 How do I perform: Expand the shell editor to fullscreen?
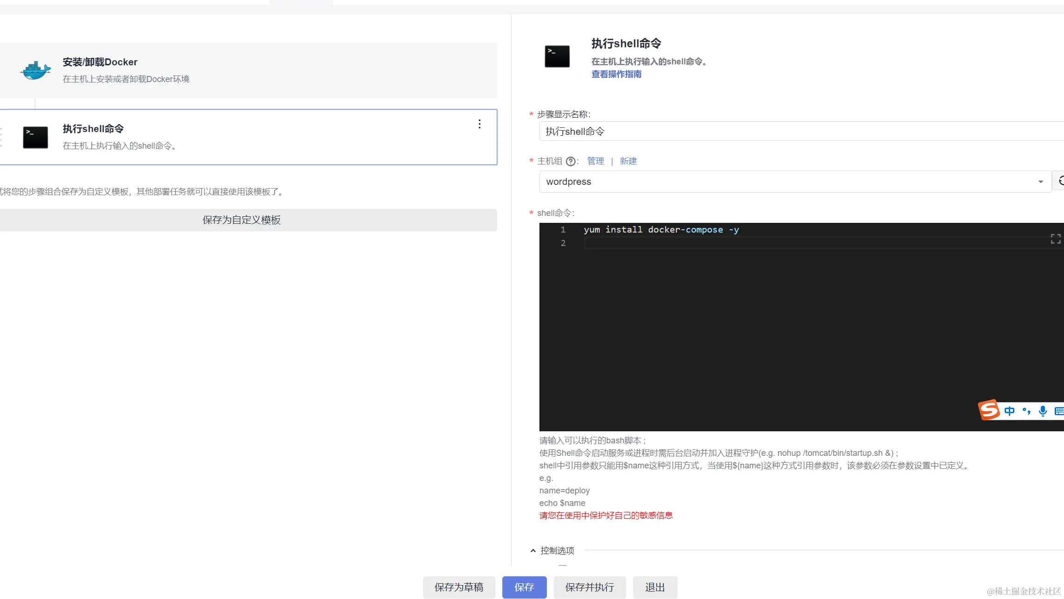[1056, 239]
